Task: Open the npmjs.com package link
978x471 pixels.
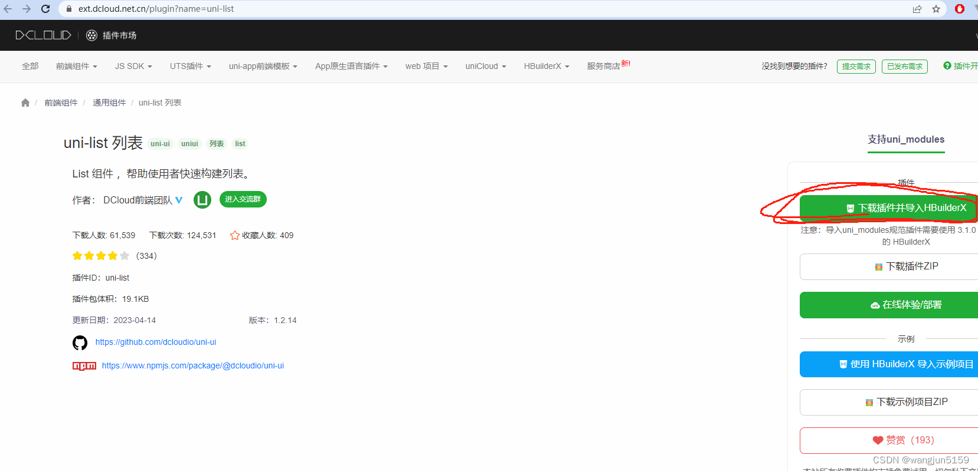Action: click(x=193, y=365)
